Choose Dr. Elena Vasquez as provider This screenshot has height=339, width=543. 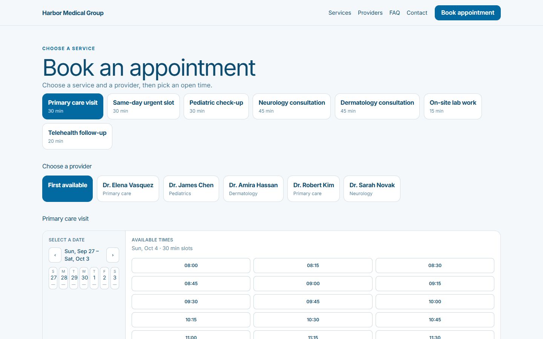click(128, 189)
